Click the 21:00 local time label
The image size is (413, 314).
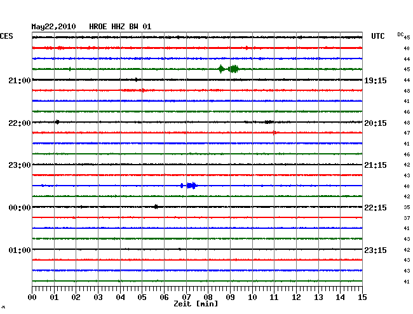(20, 80)
